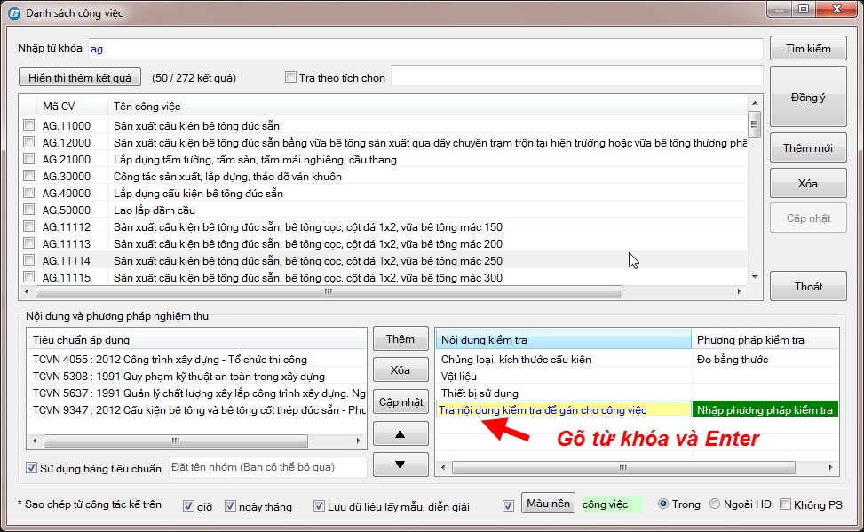Uncheck 'Sử dụng bảng tiêu chuẩn' option

click(x=32, y=468)
